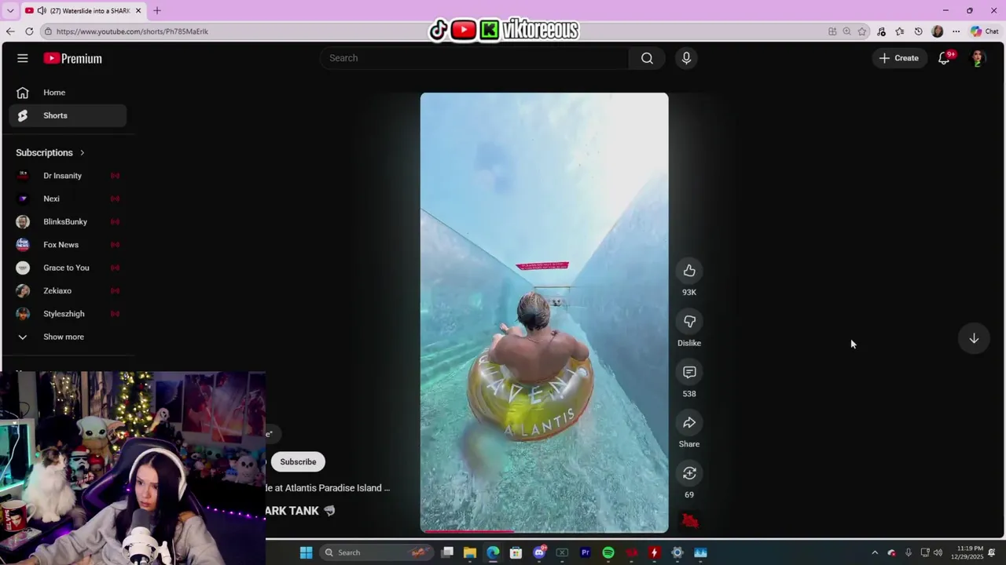Open Grace to You channel

coord(68,268)
